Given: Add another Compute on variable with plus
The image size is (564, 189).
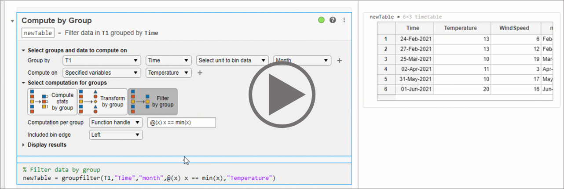Looking at the screenshot, I should [200, 73].
